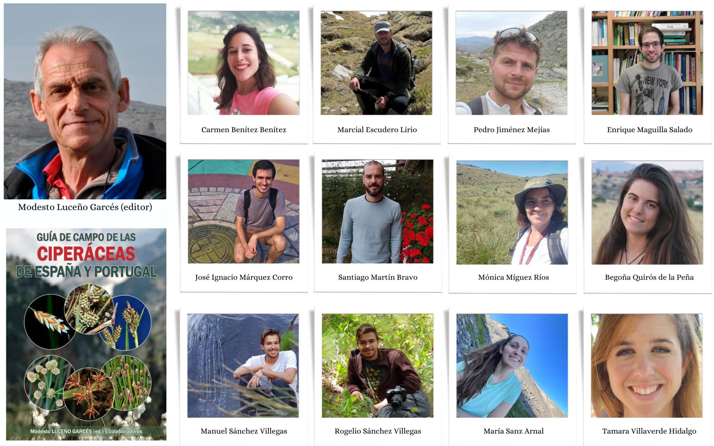Open Pedro Jiménez Mejías portrait

(x=511, y=63)
